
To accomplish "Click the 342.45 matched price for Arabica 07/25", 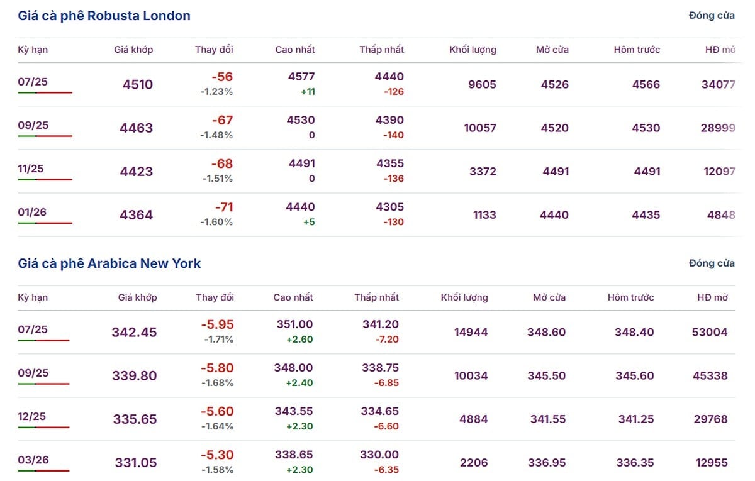I will click(x=134, y=332).
